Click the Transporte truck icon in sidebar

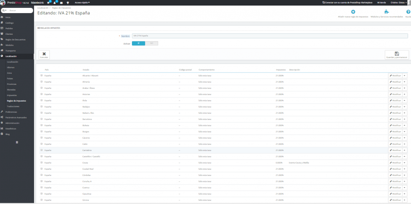point(2,50)
